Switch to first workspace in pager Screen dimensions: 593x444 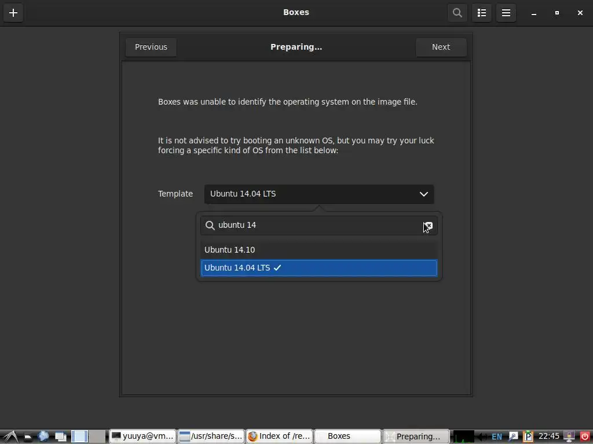(80, 436)
